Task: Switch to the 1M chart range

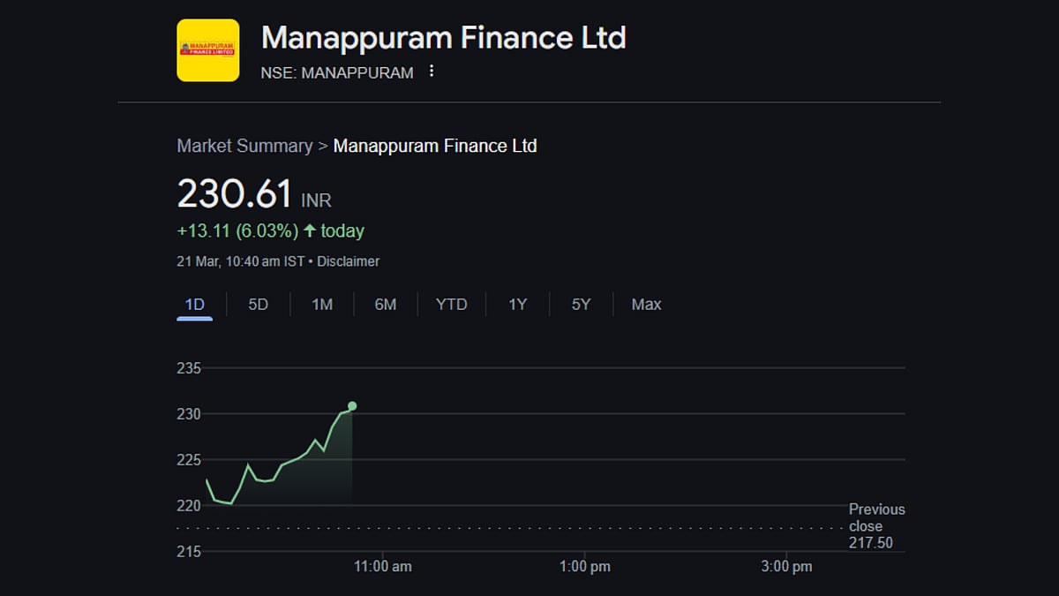Action: (322, 305)
